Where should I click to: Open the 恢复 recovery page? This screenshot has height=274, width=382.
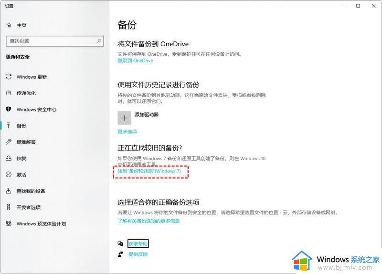pos(21,158)
